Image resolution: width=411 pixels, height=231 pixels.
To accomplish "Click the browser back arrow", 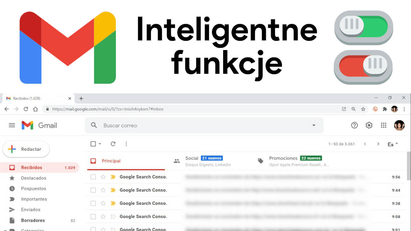I will [x=7, y=109].
